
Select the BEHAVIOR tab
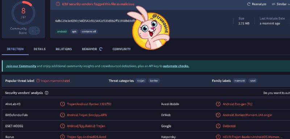coord(89,49)
